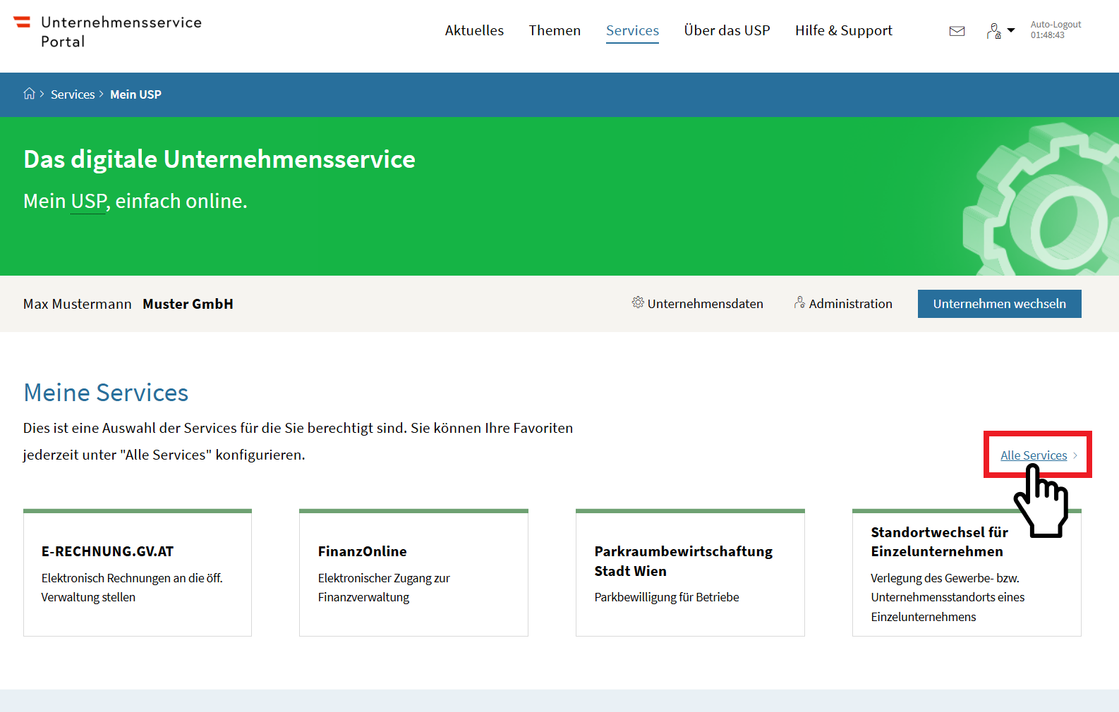Click Services in the breadcrumb
The image size is (1119, 712).
tap(73, 94)
